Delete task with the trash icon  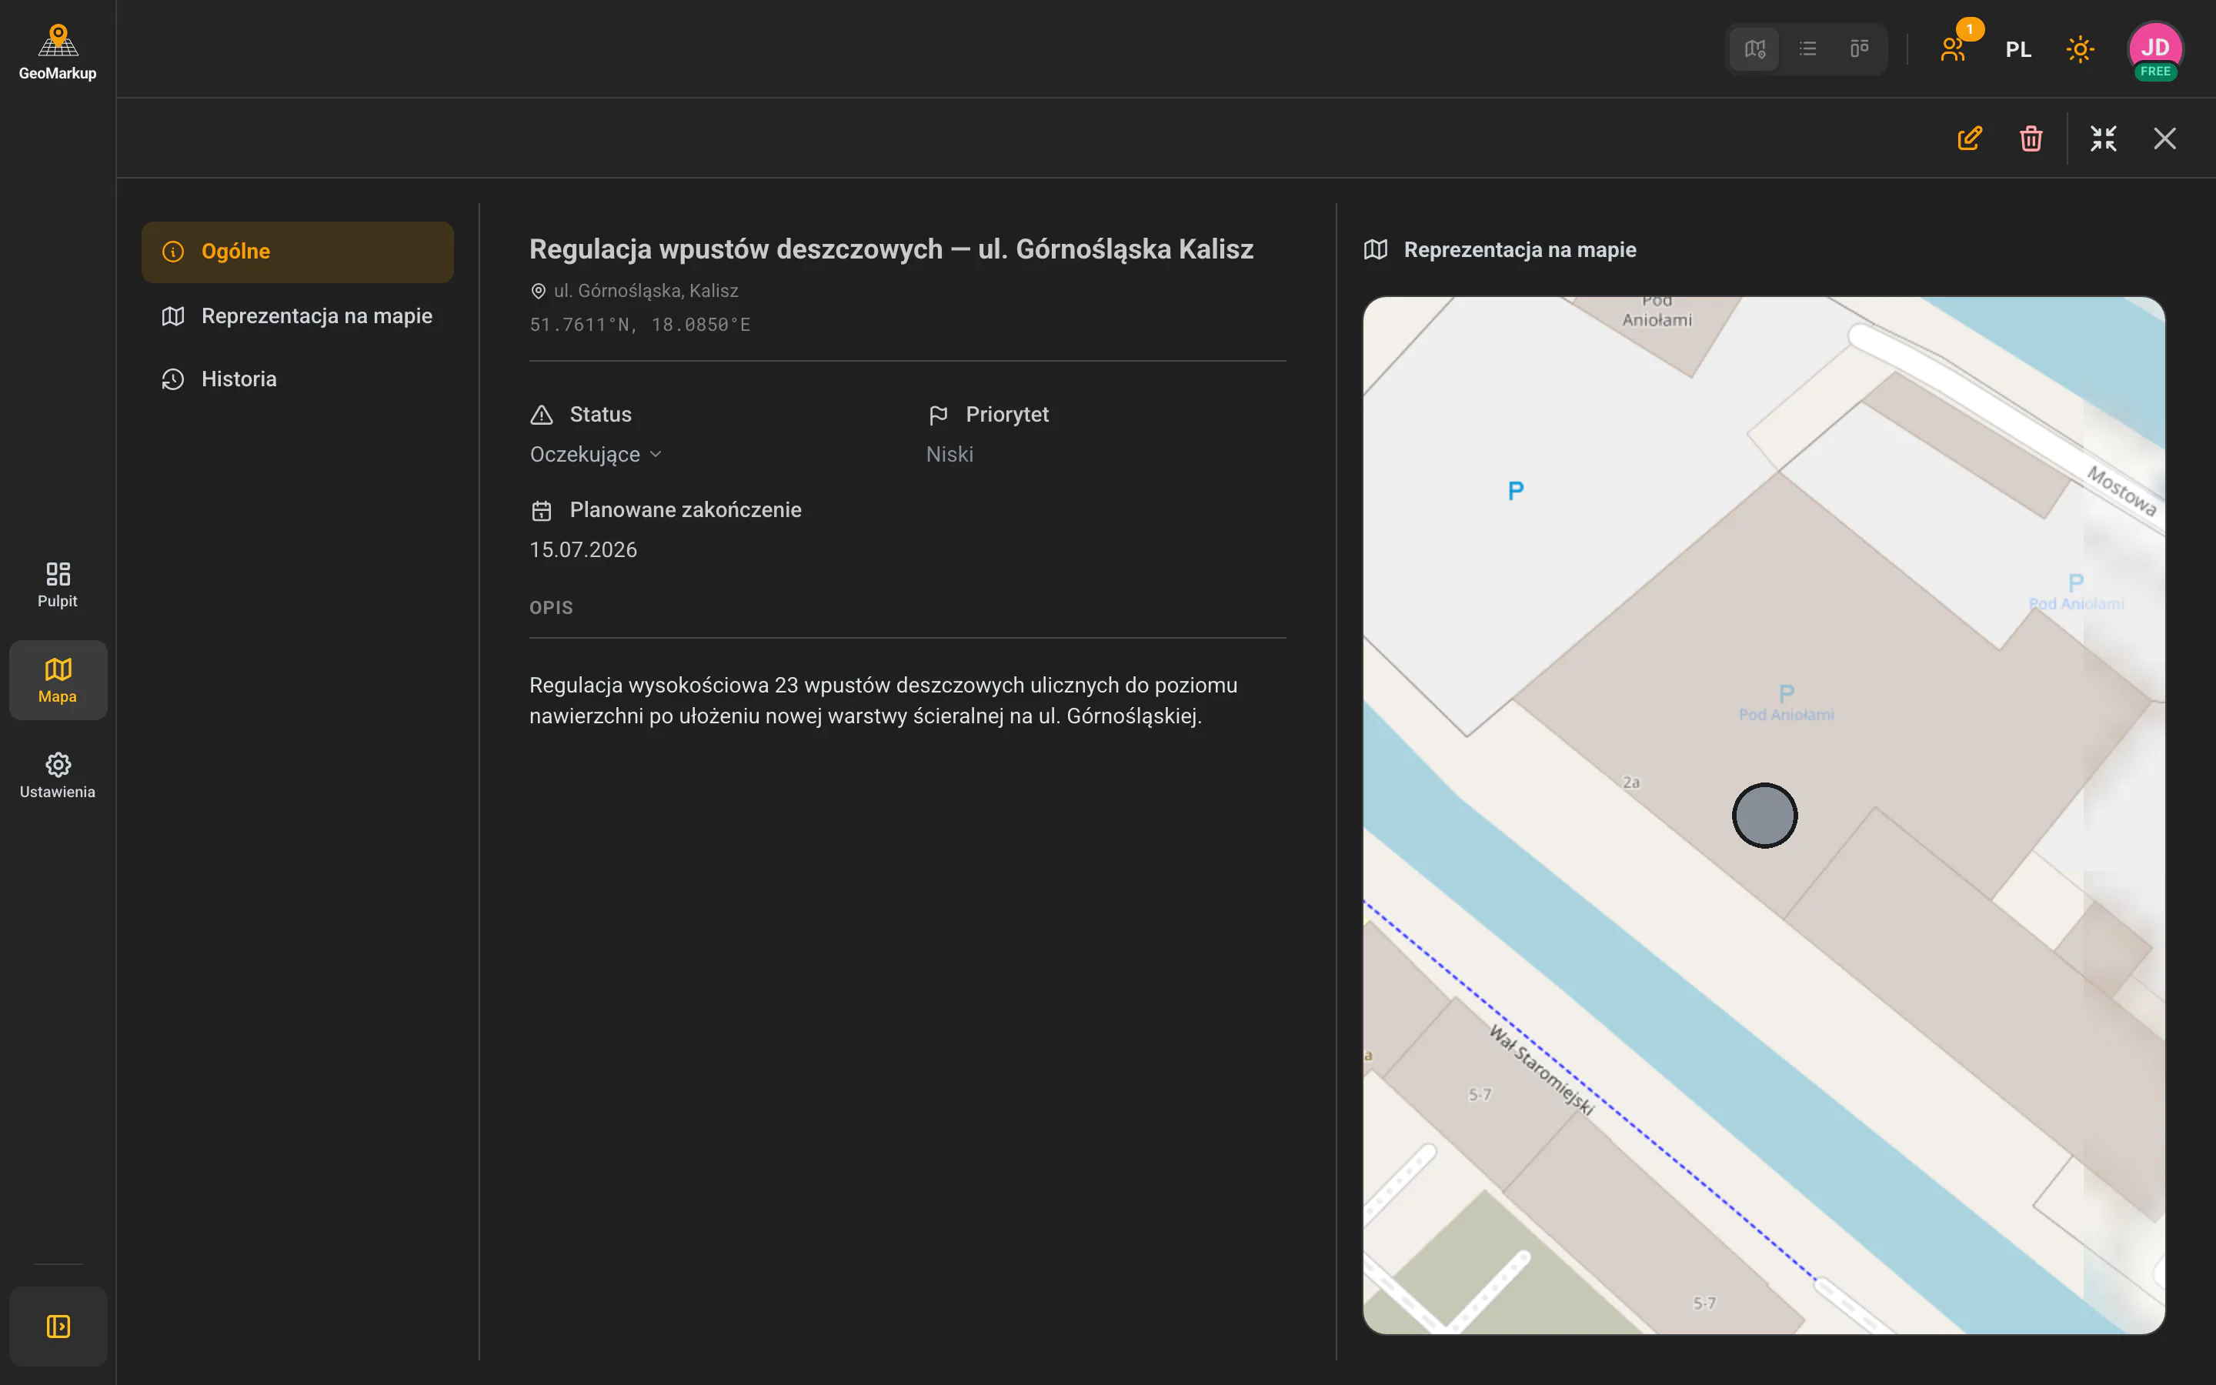[x=2031, y=138]
